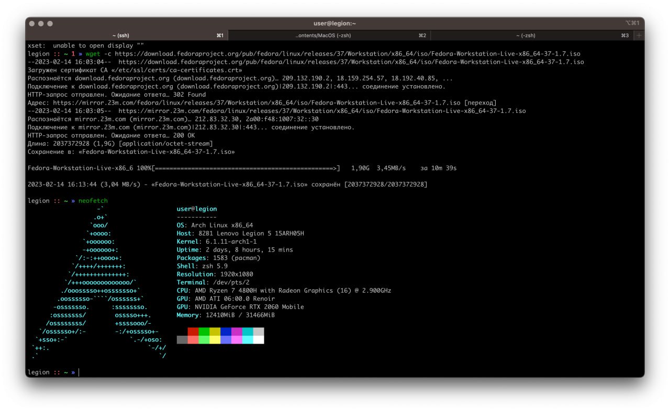Click the magenta color block in top palette row

pyautogui.click(x=237, y=332)
